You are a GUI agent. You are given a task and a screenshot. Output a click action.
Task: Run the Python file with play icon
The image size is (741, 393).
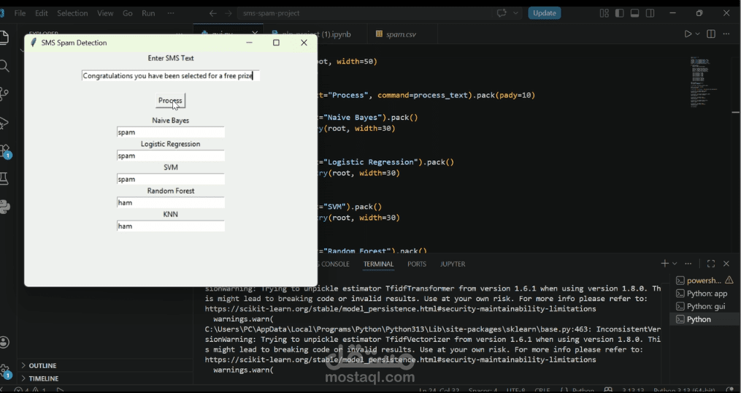coord(688,34)
